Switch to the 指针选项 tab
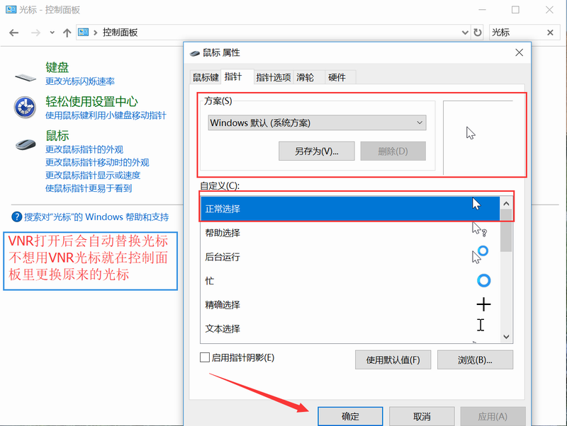Image resolution: width=567 pixels, height=426 pixels. (x=273, y=77)
